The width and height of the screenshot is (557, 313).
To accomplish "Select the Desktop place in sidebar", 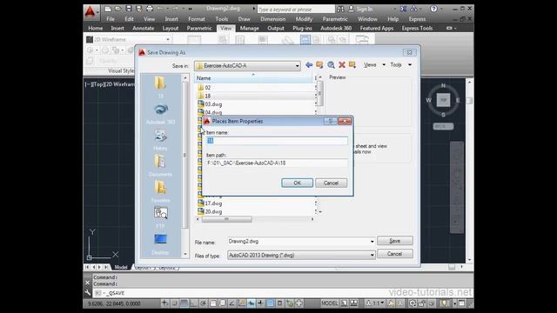I will pos(160,243).
